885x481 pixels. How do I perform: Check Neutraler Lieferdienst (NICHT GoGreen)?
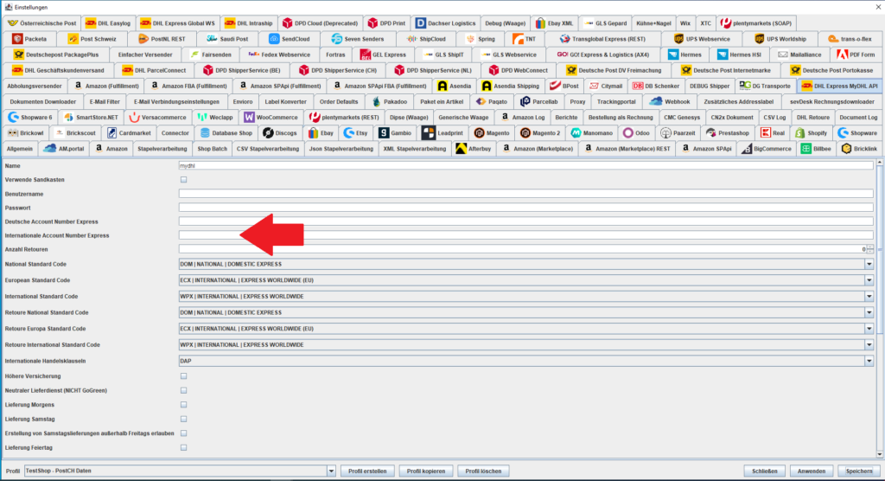pos(183,390)
